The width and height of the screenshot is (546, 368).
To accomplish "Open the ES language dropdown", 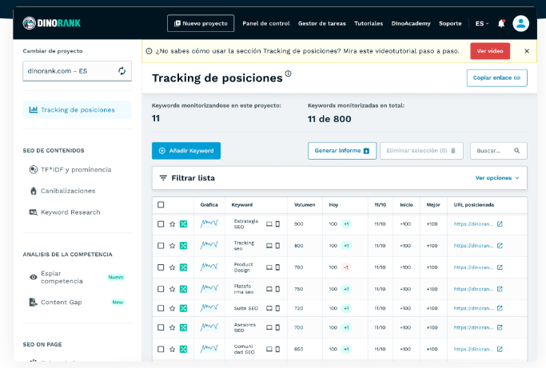I will coord(482,23).
